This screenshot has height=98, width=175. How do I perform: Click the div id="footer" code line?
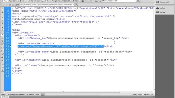point(65,65)
